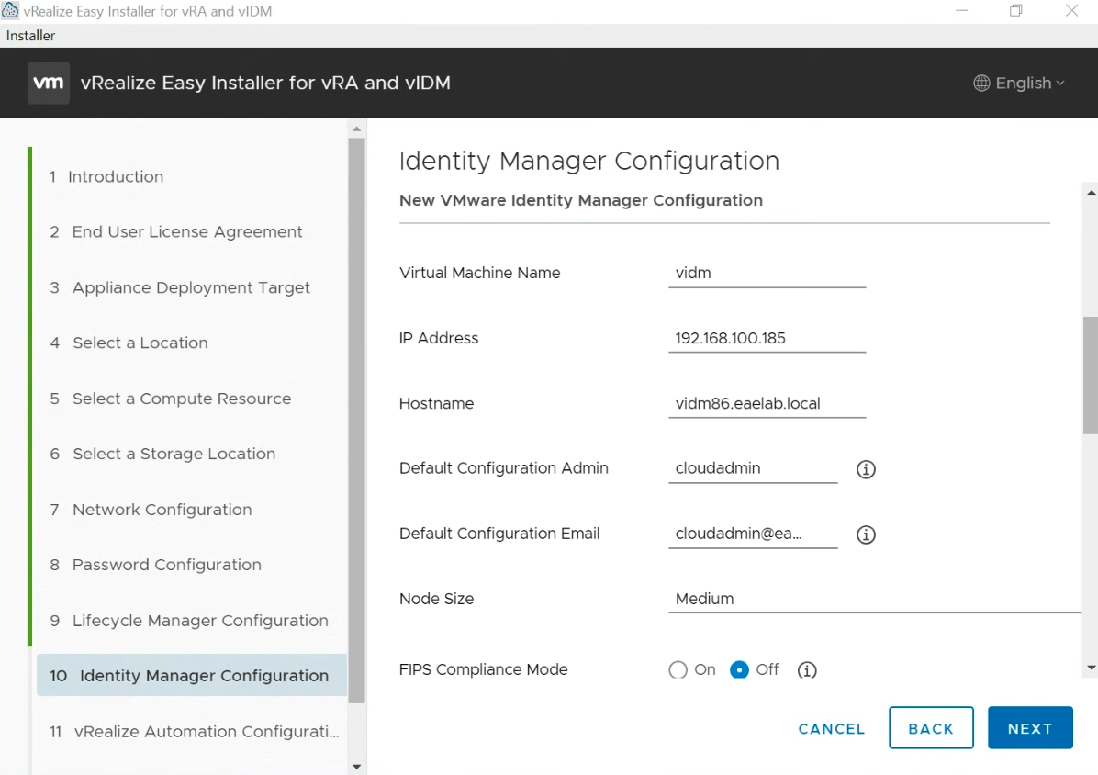
Task: Click the vRealize Easy Installer title bar icon
Action: pyautogui.click(x=11, y=10)
